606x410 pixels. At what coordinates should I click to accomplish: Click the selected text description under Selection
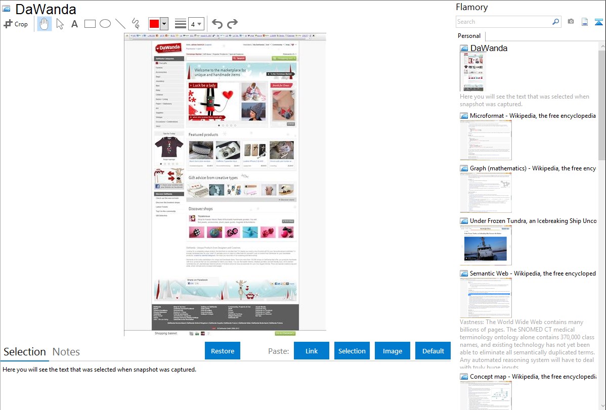(x=99, y=370)
